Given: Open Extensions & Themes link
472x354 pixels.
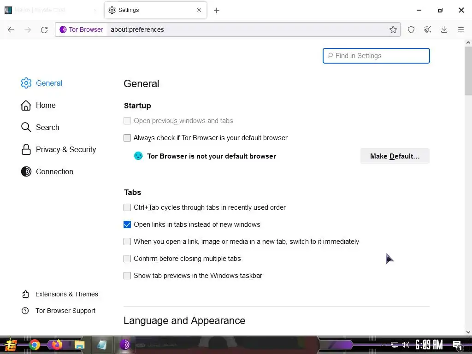Looking at the screenshot, I should pyautogui.click(x=60, y=294).
